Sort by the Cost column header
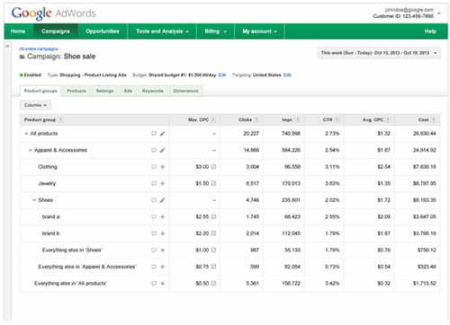The image size is (450, 325). point(423,120)
